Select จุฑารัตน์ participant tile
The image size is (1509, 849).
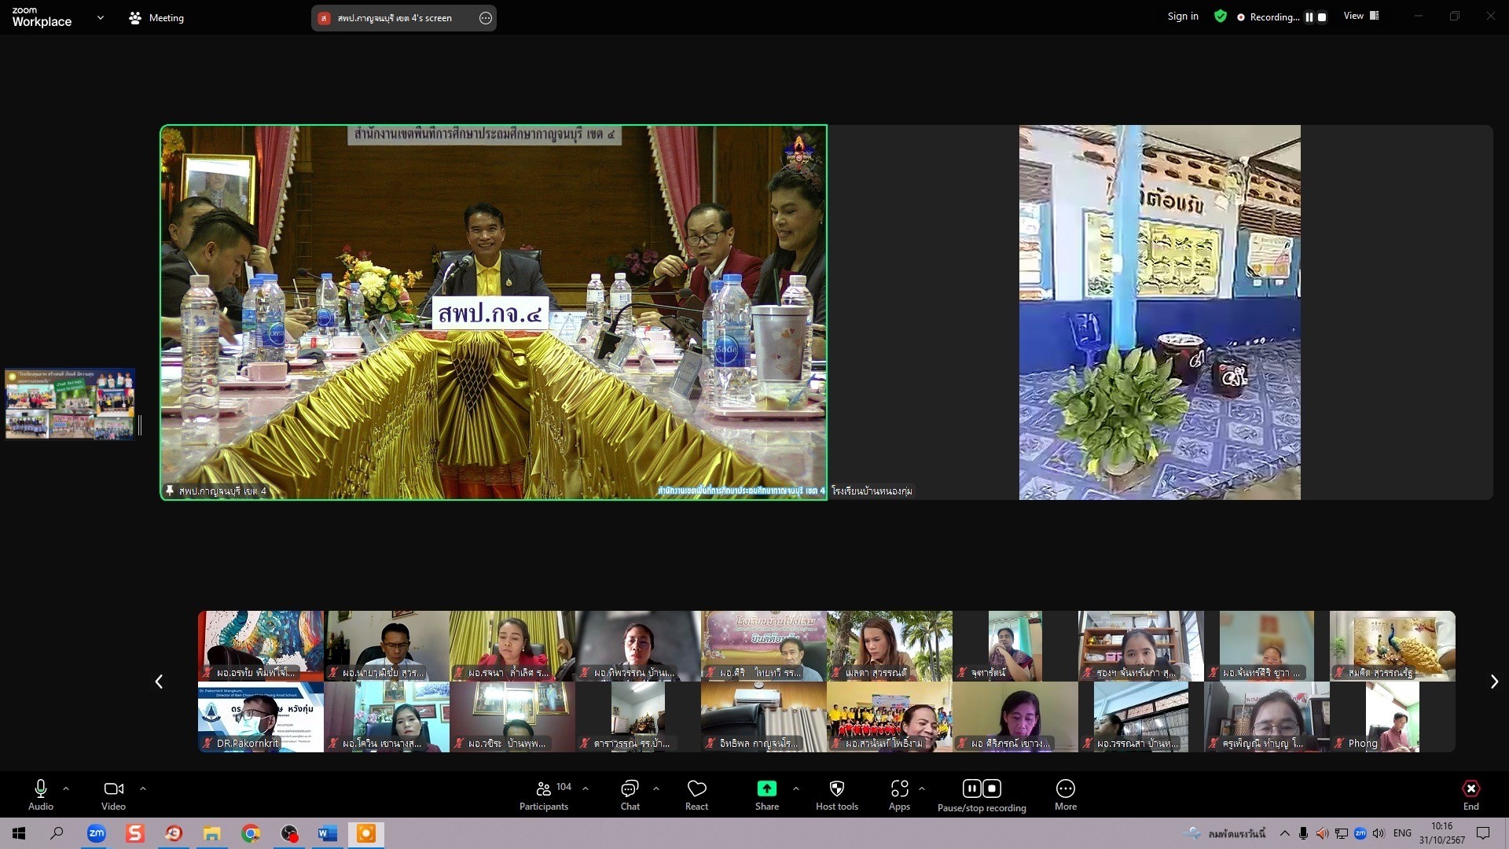[x=1015, y=646]
